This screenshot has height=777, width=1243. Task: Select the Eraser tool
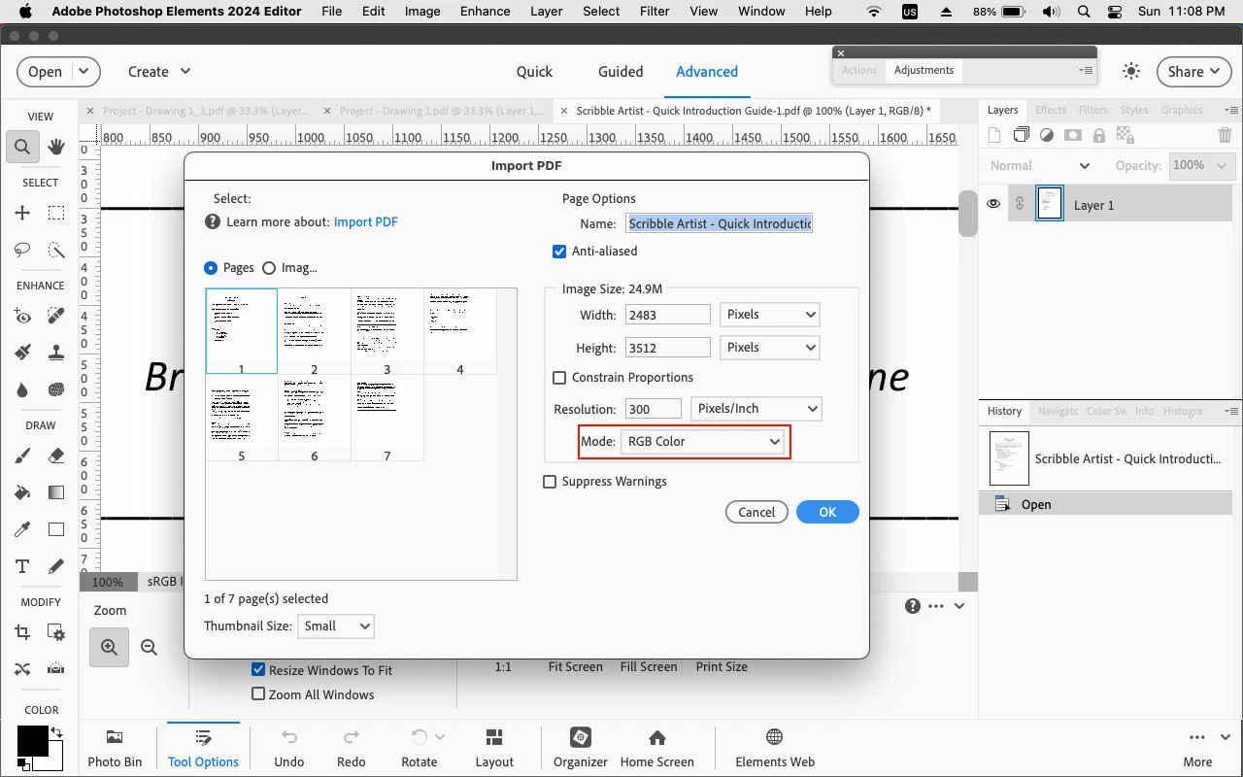click(x=56, y=456)
